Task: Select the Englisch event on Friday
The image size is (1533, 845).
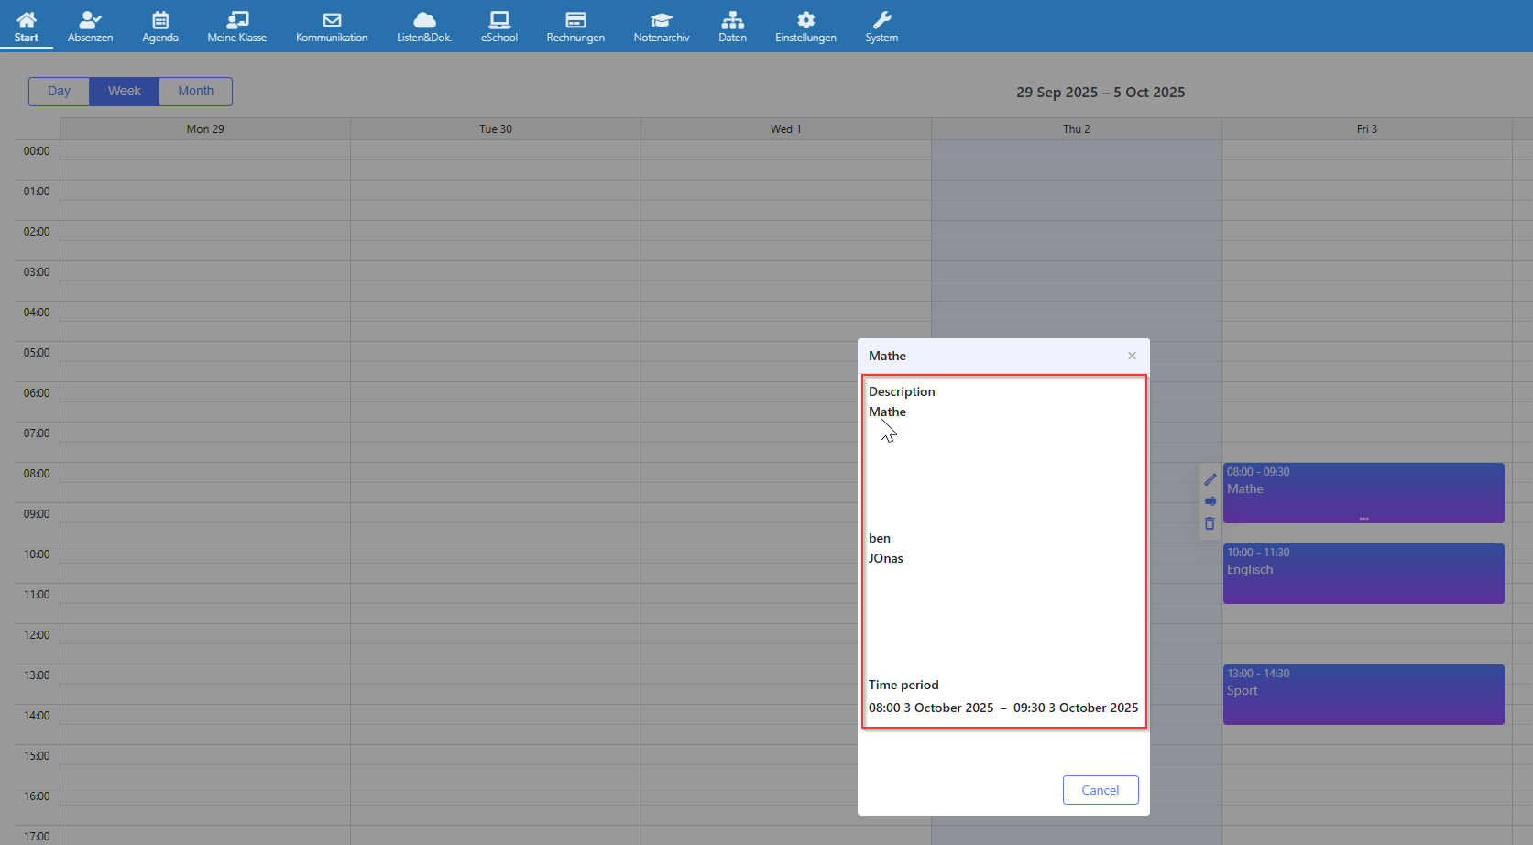Action: pyautogui.click(x=1363, y=574)
